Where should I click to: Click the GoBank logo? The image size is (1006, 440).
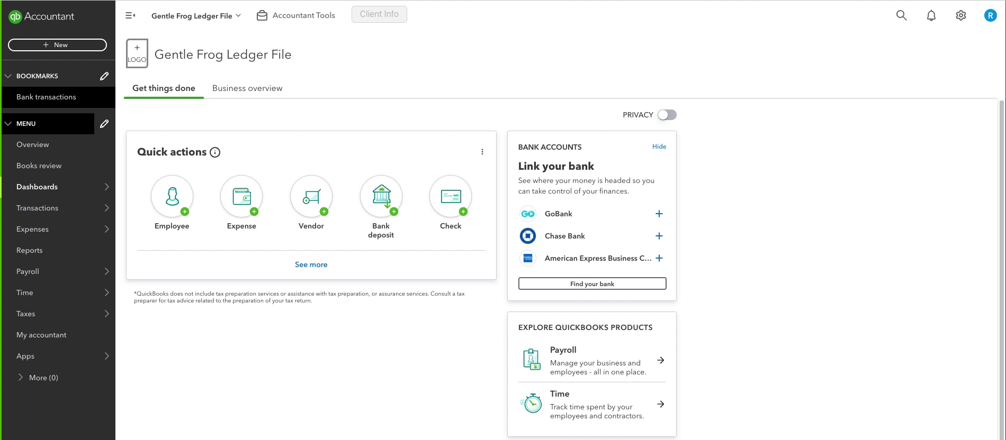[527, 214]
